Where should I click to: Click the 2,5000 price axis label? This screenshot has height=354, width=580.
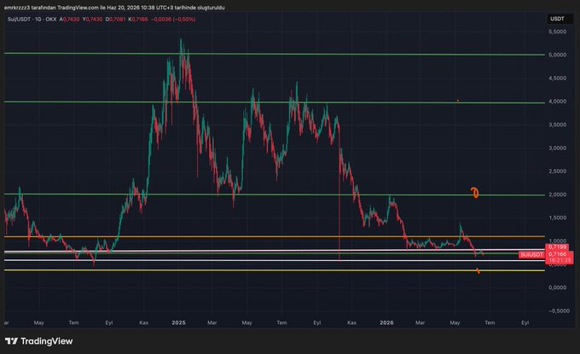[558, 171]
